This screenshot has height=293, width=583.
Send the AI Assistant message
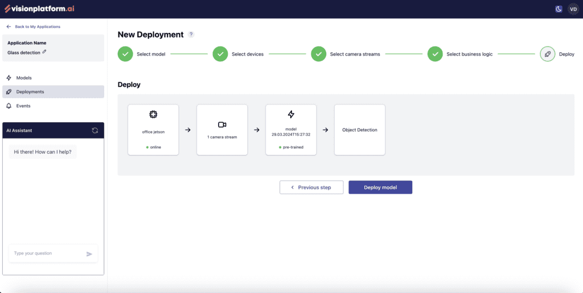pyautogui.click(x=89, y=254)
